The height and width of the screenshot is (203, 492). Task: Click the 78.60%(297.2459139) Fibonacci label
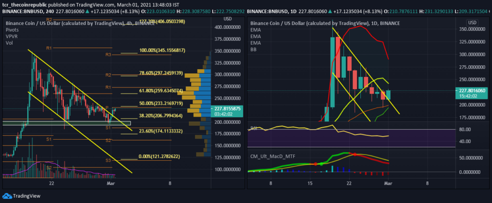(x=161, y=73)
